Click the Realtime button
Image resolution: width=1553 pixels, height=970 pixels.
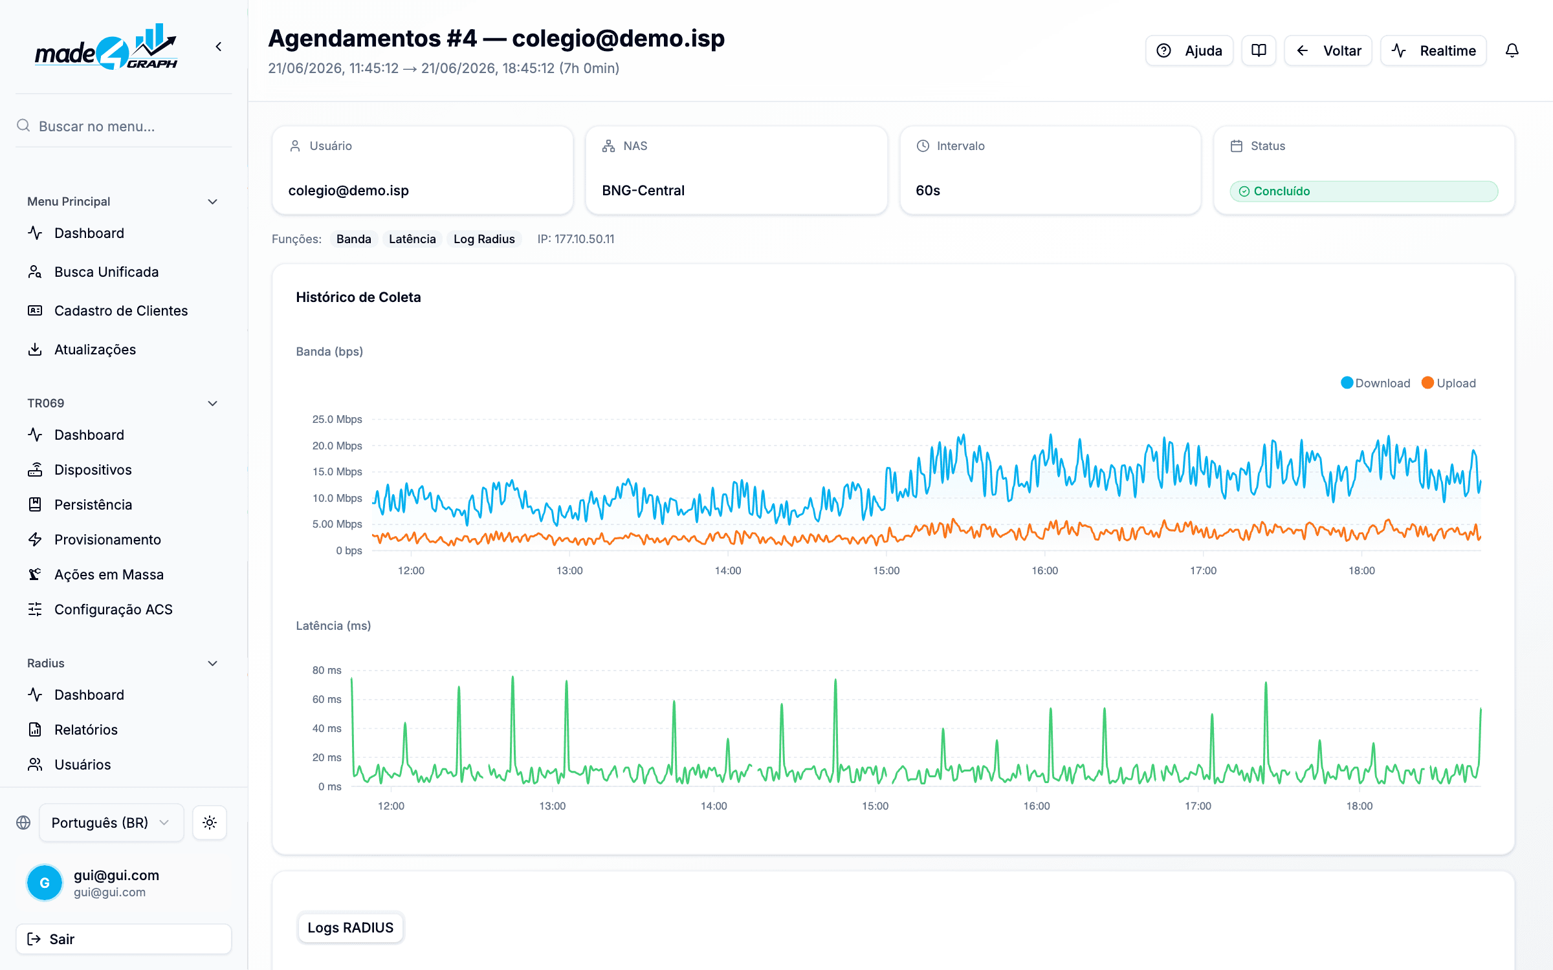click(1433, 50)
